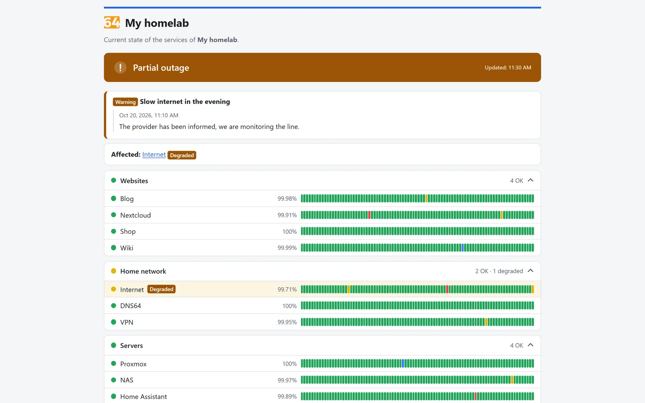This screenshot has width=645, height=403.
Task: Collapse the Websites group chevron
Action: 531,180
